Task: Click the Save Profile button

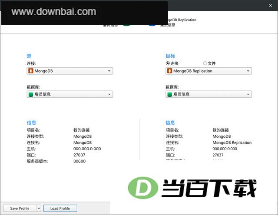Action: point(20,208)
